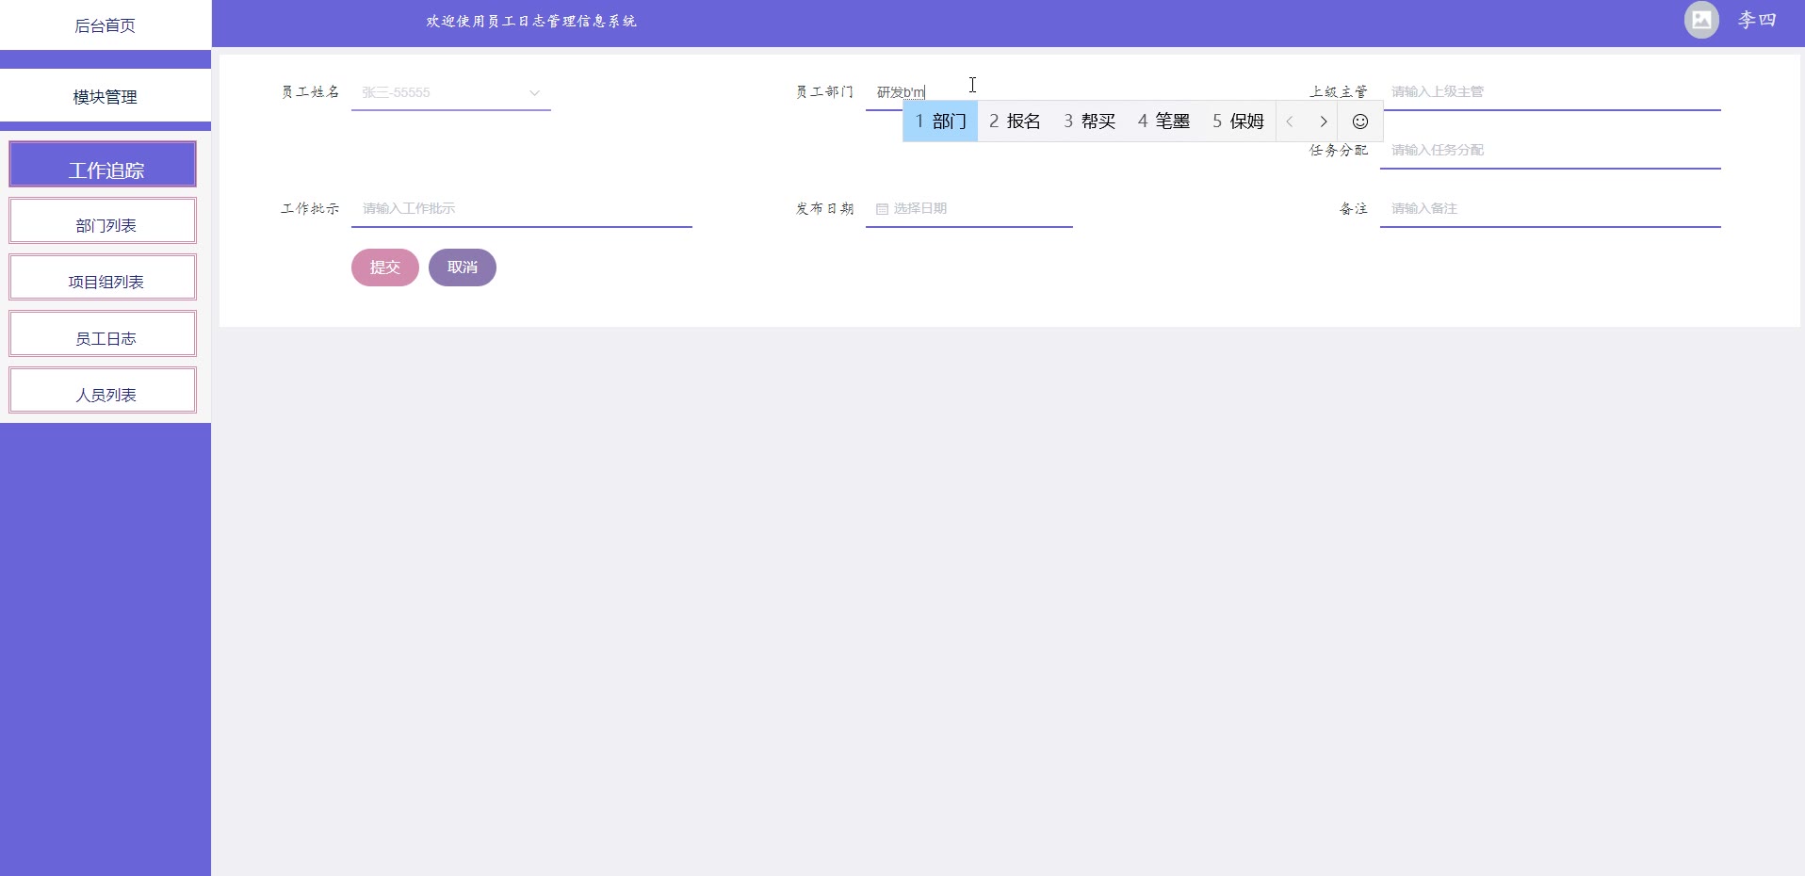Click the calendar icon in 发布日期 field
The image size is (1805, 876).
point(882,209)
